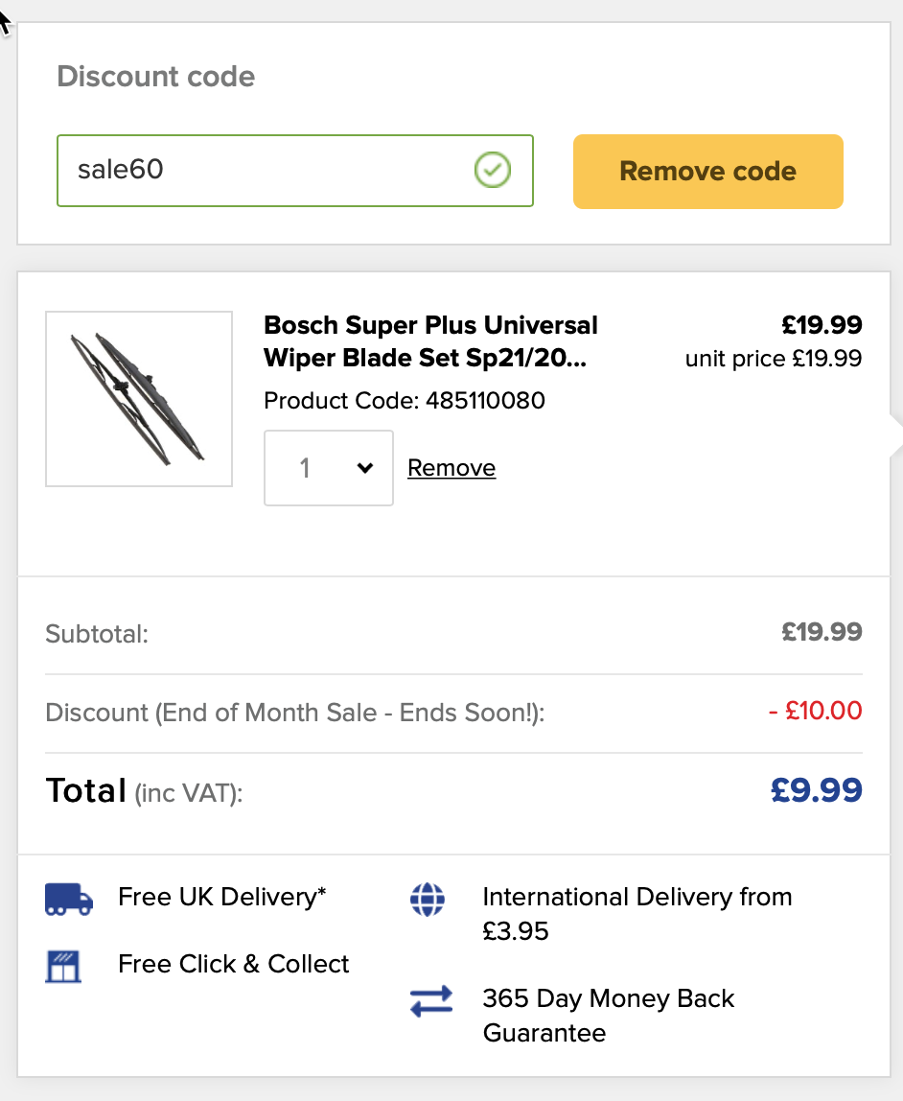Open the quantity dropdown showing 1
The width and height of the screenshot is (903, 1101).
329,468
